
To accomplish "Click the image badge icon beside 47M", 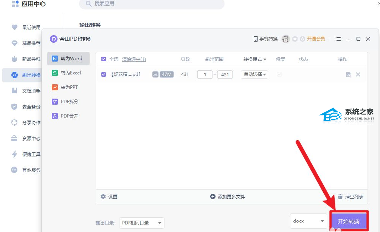I will coord(155,74).
